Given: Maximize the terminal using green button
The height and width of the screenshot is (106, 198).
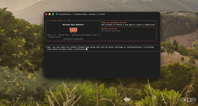Looking at the screenshot, I should coord(53,14).
